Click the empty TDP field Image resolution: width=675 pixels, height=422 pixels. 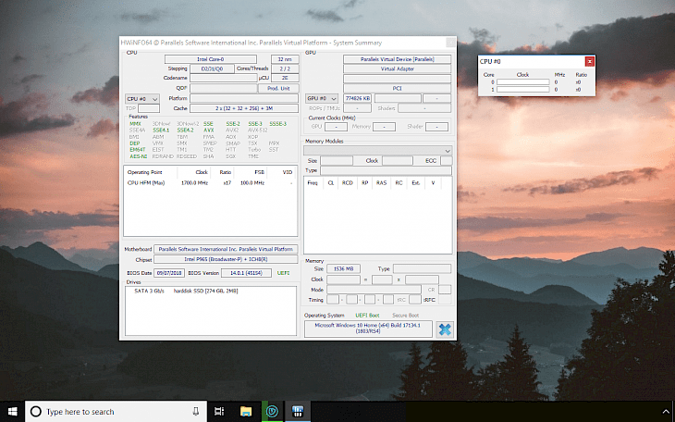(x=149, y=108)
